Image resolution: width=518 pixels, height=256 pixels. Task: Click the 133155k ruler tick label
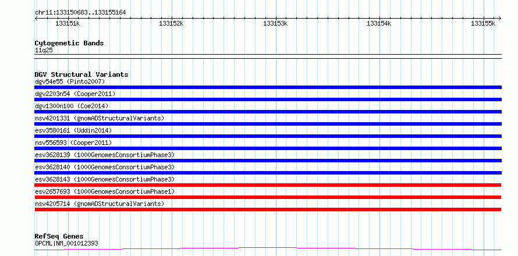point(483,23)
